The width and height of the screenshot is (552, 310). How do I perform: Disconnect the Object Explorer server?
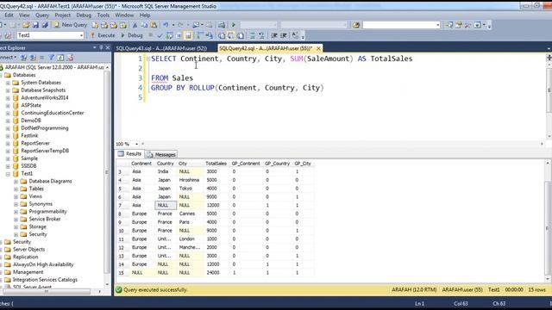pyautogui.click(x=33, y=58)
